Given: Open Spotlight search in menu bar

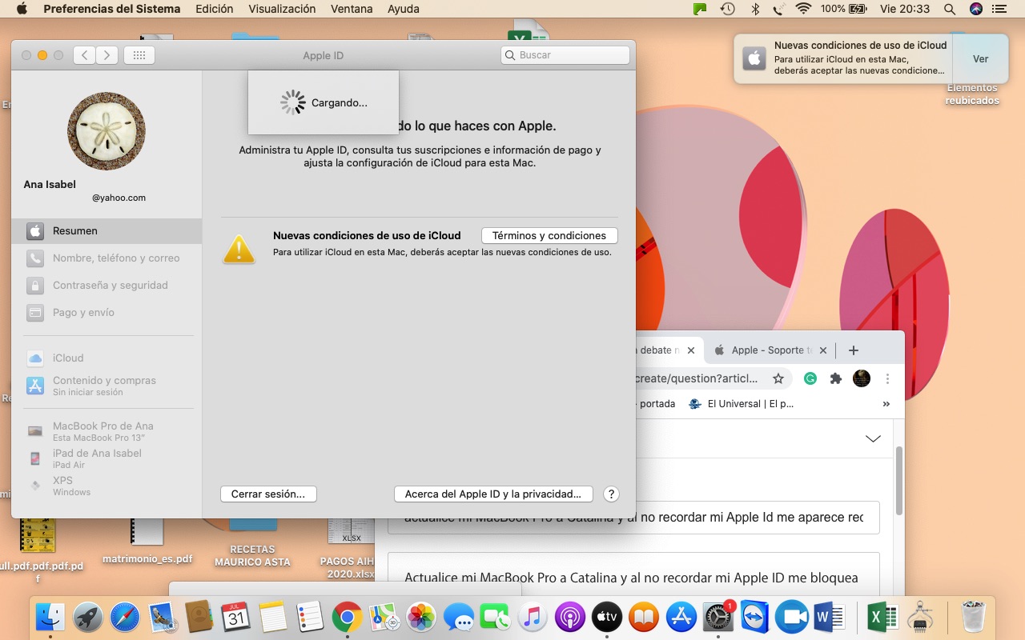Looking at the screenshot, I should [949, 9].
